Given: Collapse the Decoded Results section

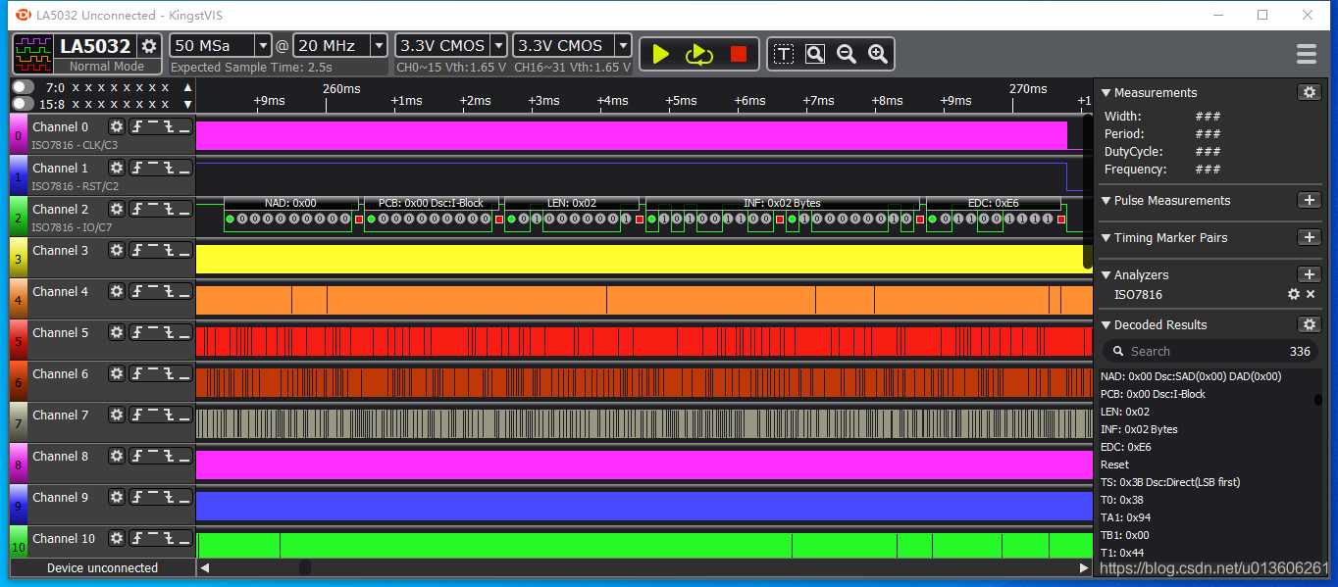Looking at the screenshot, I should (x=1106, y=325).
